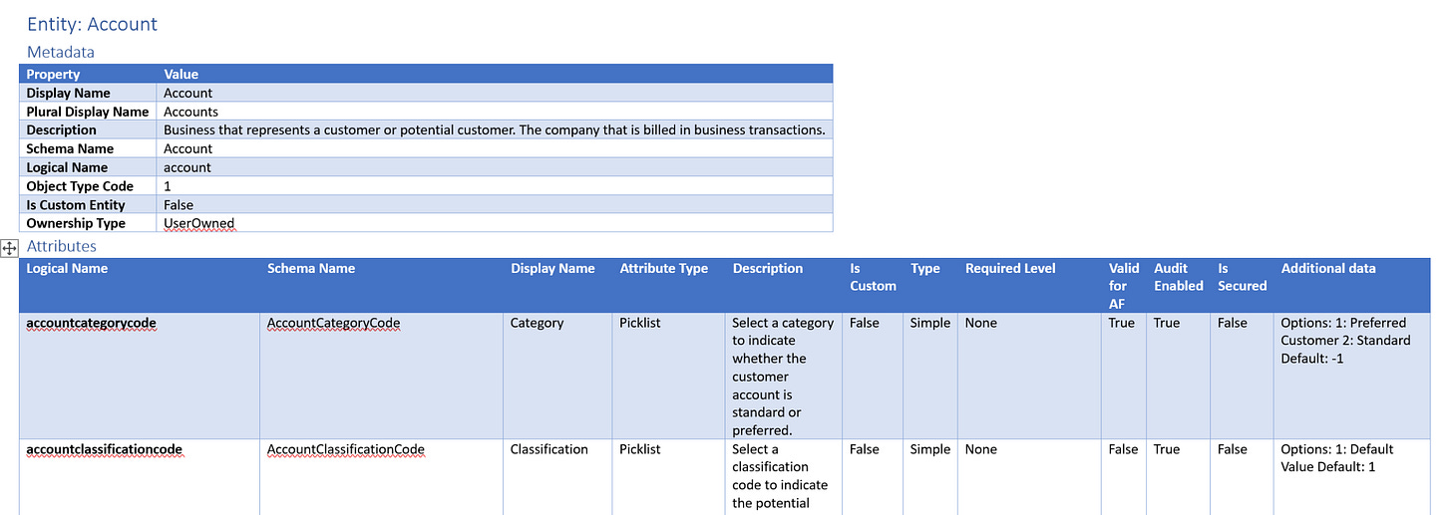Screen dimensions: 1452x515
Task: Click the 'Business that represents a customer' description text
Action: pos(494,130)
